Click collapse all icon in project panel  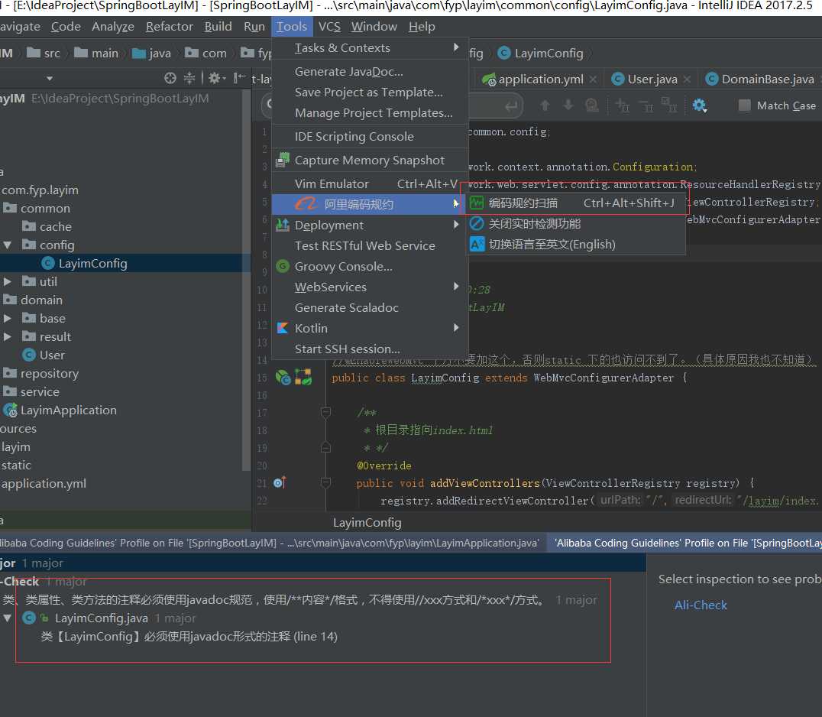pos(189,78)
